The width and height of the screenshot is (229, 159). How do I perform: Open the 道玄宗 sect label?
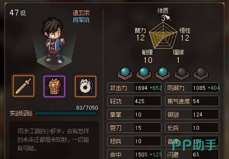pyautogui.click(x=81, y=13)
